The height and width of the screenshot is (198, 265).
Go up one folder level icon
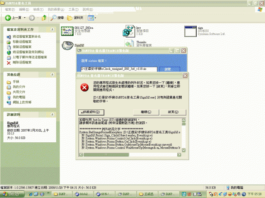pyautogui.click(x=44, y=18)
